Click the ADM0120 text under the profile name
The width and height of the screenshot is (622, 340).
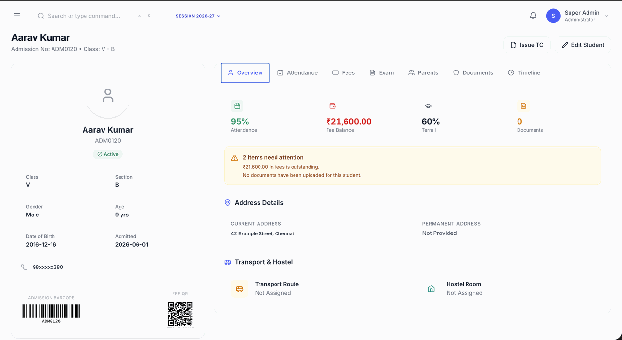point(108,141)
